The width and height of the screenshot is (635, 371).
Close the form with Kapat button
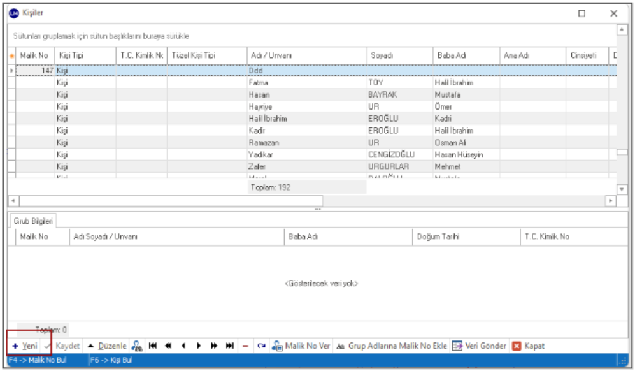pyautogui.click(x=529, y=346)
